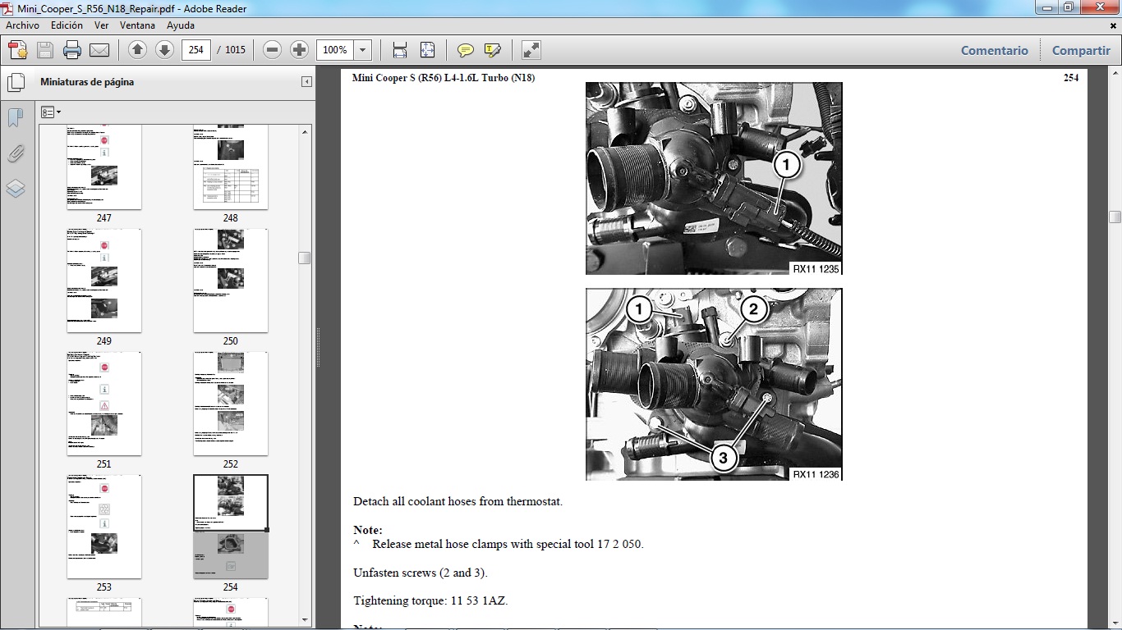Open the Ayuda menu
The width and height of the screenshot is (1122, 630).
tap(181, 25)
